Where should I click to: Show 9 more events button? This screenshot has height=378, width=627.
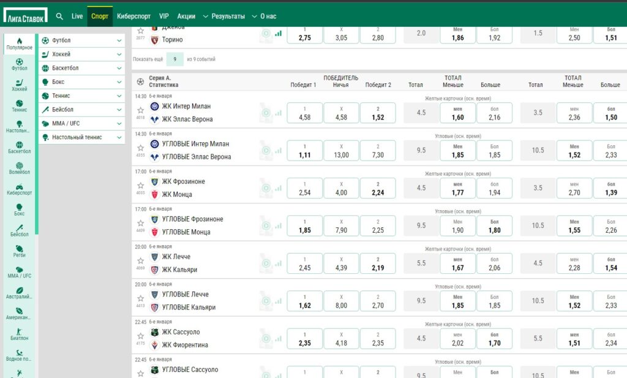tap(175, 59)
